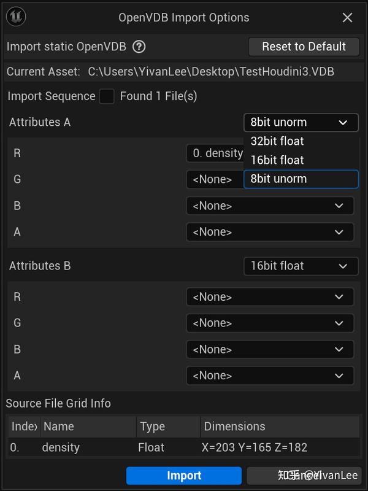
Task: Open Attributes A channel A dropdown
Action: tap(270, 232)
